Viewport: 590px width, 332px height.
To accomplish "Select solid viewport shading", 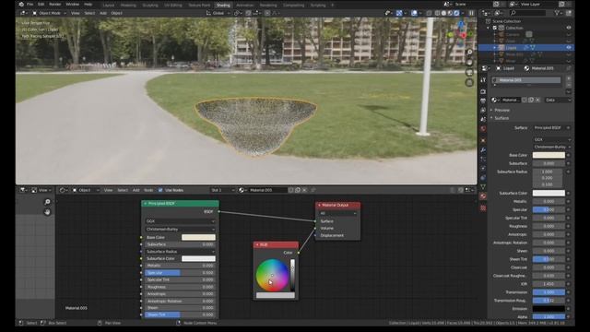I will [x=443, y=13].
